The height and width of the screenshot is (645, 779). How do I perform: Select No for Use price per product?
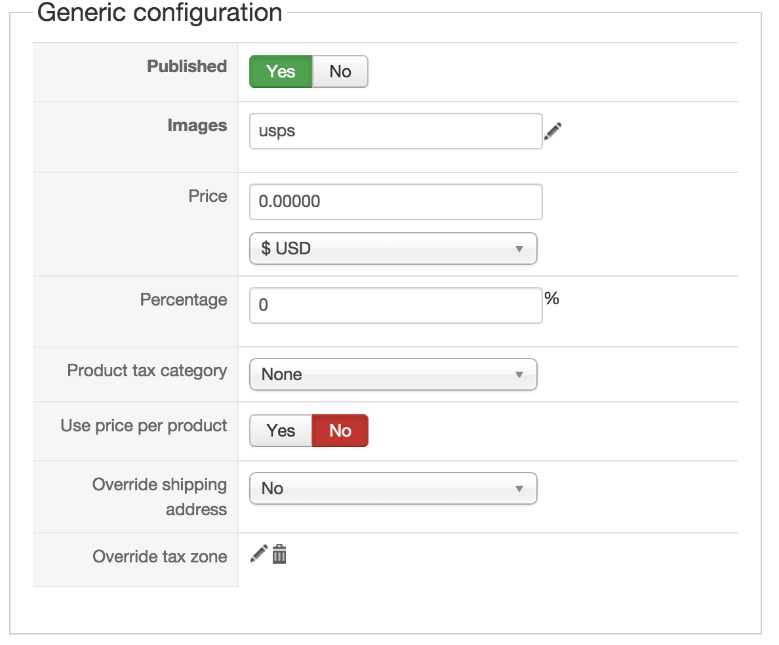pyautogui.click(x=340, y=431)
